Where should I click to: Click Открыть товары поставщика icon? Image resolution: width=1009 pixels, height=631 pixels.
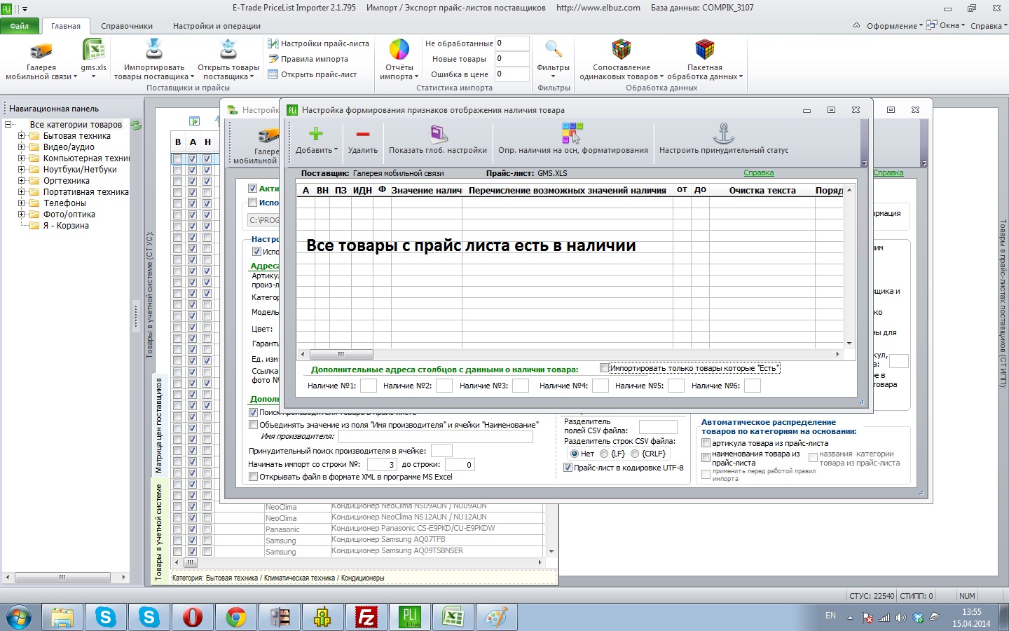[228, 50]
